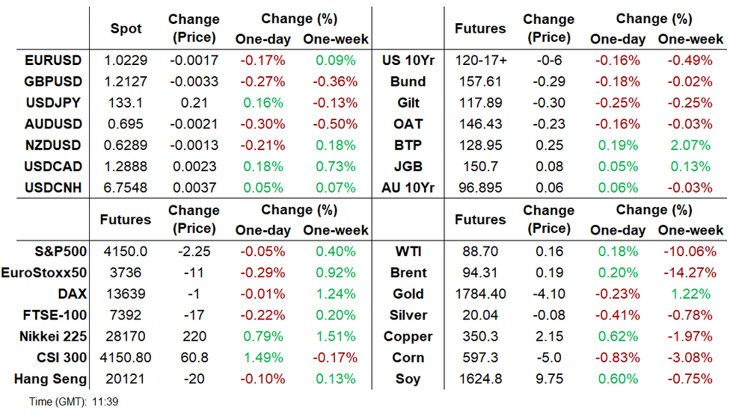Click the Spot column header
The height and width of the screenshot is (416, 733).
click(x=125, y=28)
